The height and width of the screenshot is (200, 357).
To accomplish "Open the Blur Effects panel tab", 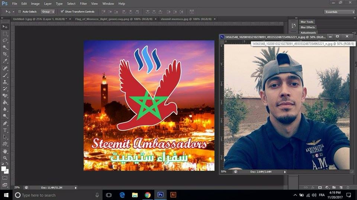I will click(x=308, y=27).
